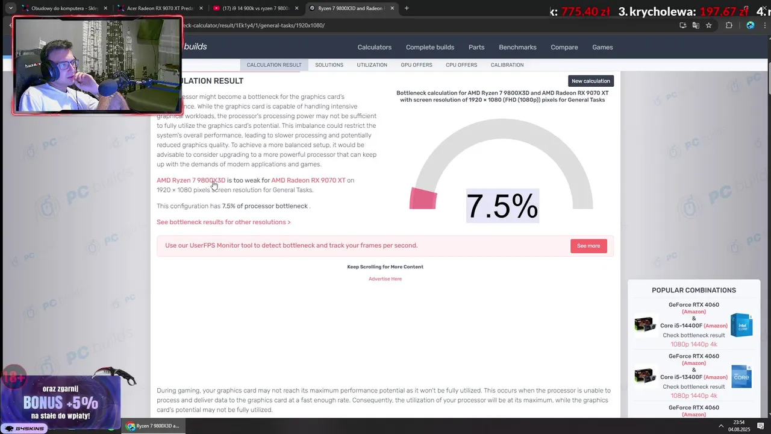
Task: Click the first RTX 4060 graphics card thumbnail
Action: pyautogui.click(x=645, y=324)
